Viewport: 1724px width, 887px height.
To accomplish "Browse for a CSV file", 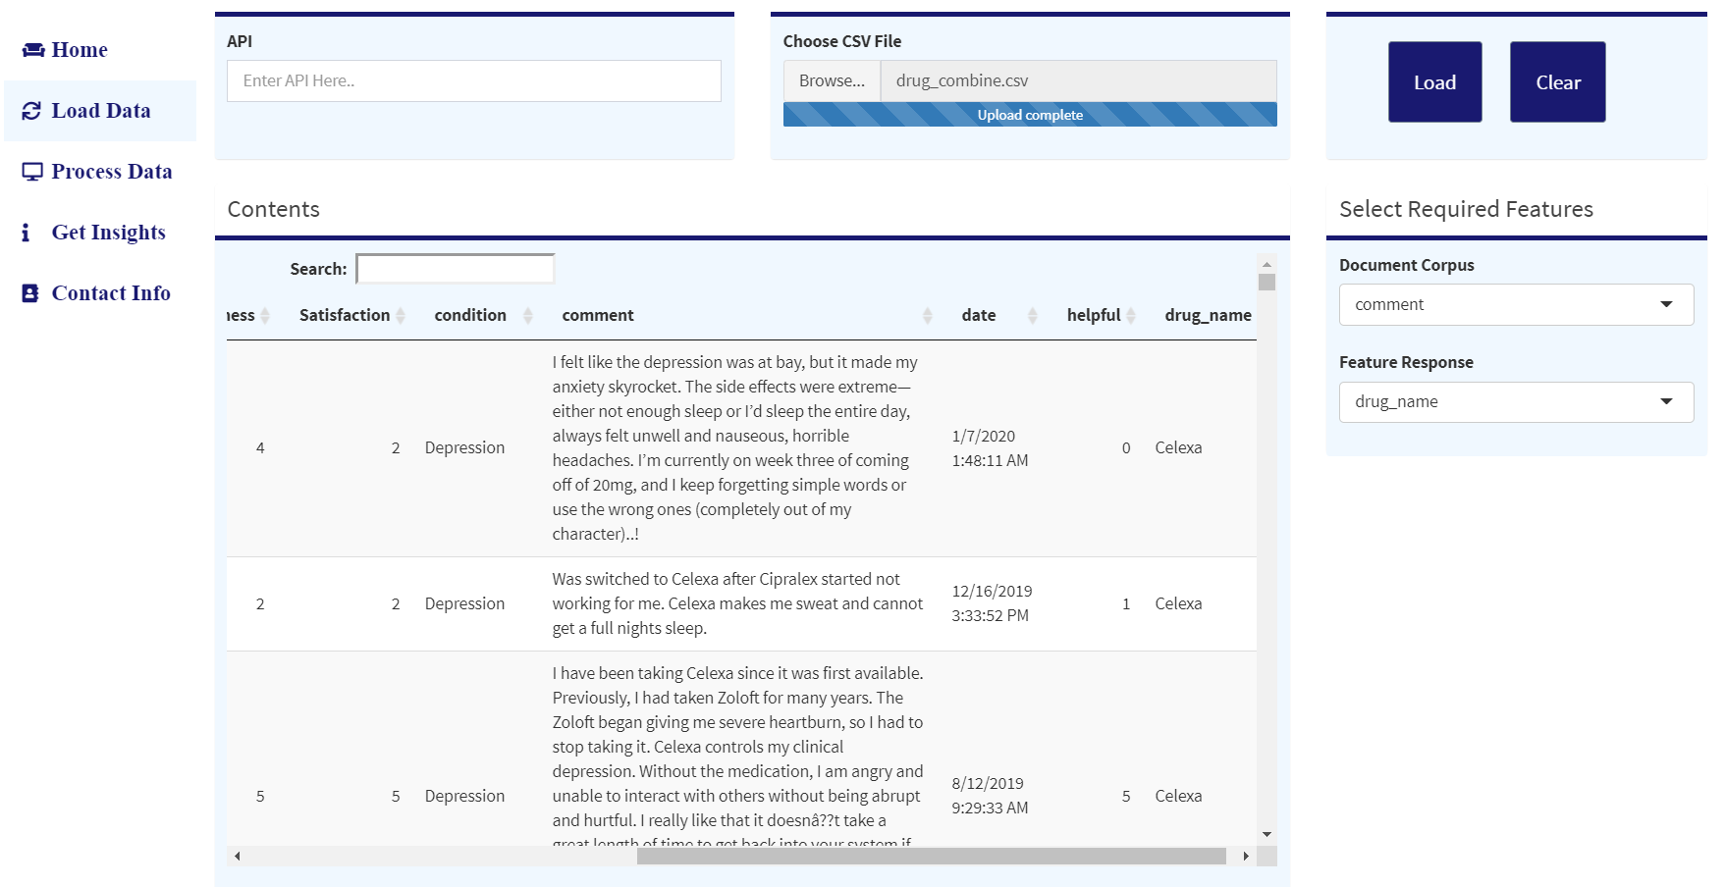I will pyautogui.click(x=832, y=80).
